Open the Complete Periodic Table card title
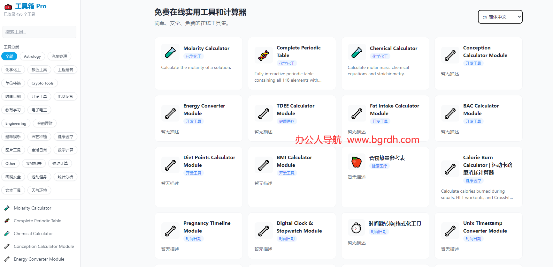The width and height of the screenshot is (553, 267). [299, 51]
